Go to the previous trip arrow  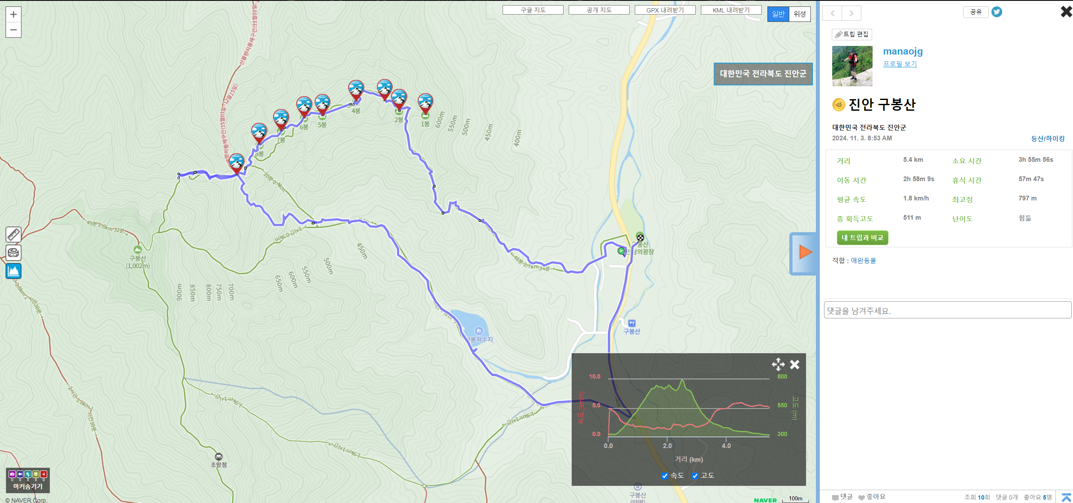point(833,13)
